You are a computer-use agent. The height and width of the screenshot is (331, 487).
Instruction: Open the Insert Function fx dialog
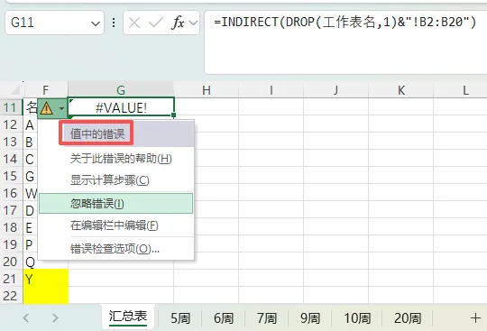[178, 23]
